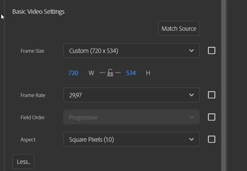Toggle the aspect ratio lock icon
This screenshot has height=171, width=247.
pos(110,73)
